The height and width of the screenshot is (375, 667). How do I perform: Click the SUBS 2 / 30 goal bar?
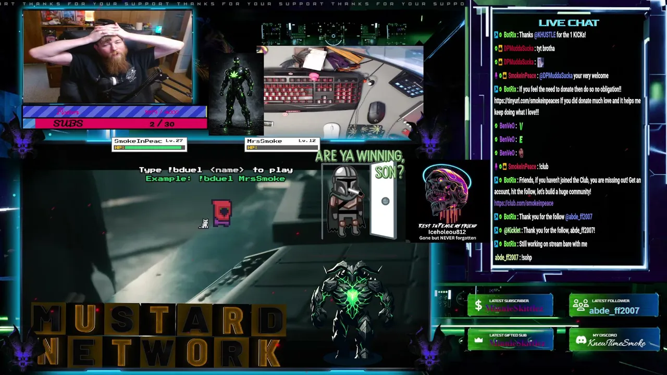(115, 123)
